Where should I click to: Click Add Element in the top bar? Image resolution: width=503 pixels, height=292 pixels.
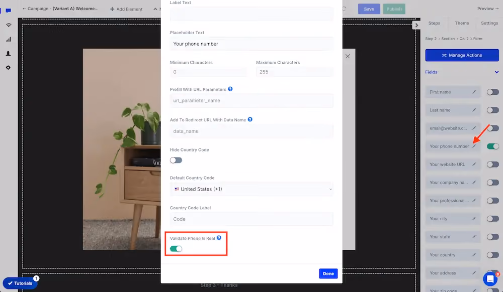126,9
